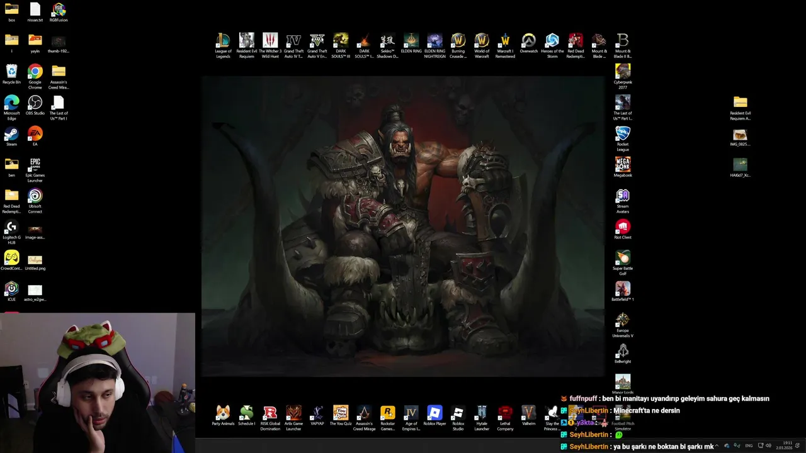Select the IMG_0825 image file
The width and height of the screenshot is (806, 453).
[x=741, y=137]
